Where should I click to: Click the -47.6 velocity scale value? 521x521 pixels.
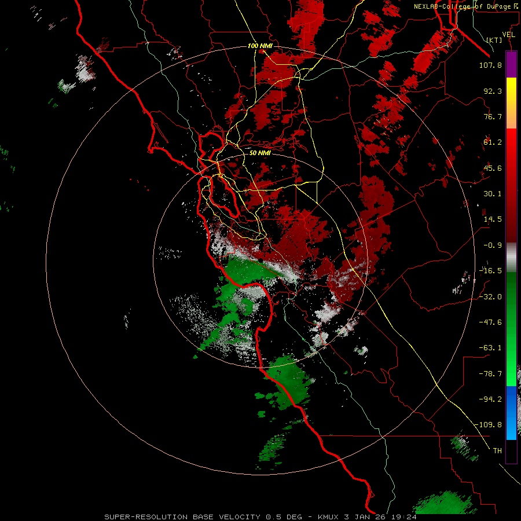490,322
